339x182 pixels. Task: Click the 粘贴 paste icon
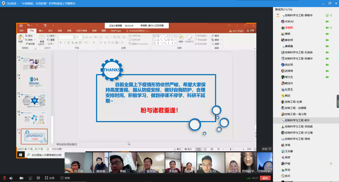[21, 38]
